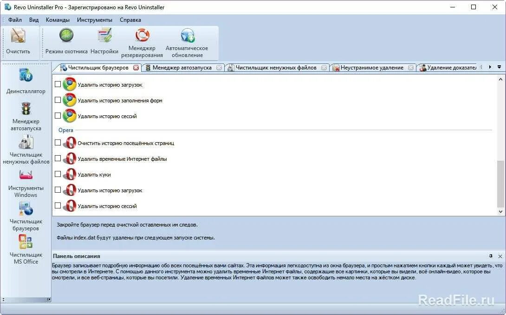This screenshot has width=506, height=315.
Task: Open the Команды menu
Action: coord(58,20)
